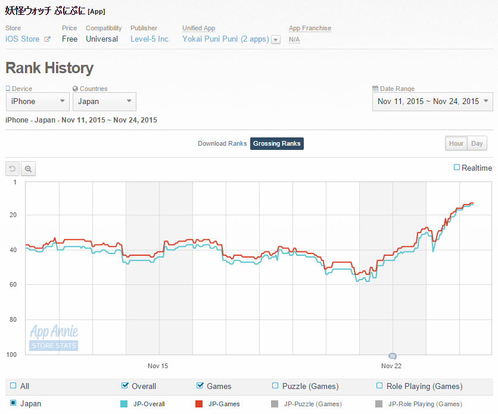498x414 pixels.
Task: Open the Yokai Puni Puni unified app link
Action: [x=226, y=39]
